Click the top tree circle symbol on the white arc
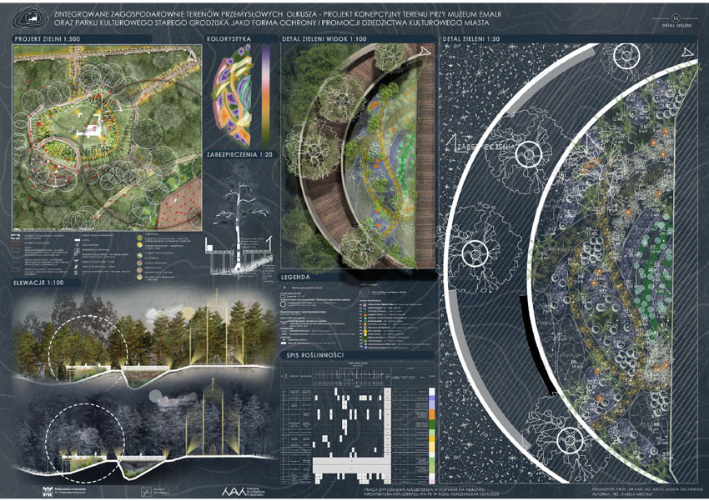709x501 pixels. (627, 57)
